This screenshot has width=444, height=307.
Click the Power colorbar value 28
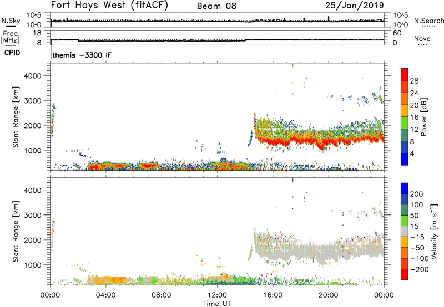[x=414, y=81]
